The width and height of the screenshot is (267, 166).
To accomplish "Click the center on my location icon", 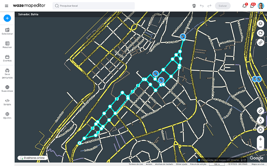I will [260, 130].
